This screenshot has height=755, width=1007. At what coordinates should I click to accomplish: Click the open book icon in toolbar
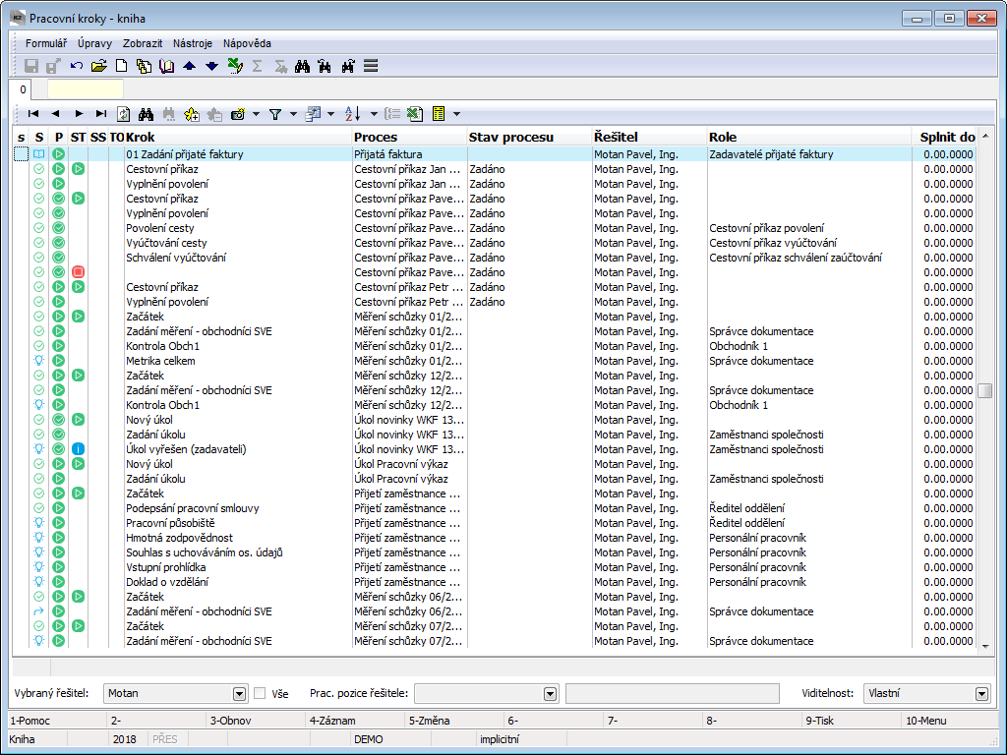[166, 66]
